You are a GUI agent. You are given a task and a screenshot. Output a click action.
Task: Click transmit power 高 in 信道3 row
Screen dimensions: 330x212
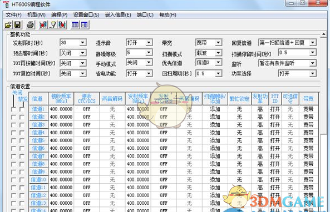point(260,125)
